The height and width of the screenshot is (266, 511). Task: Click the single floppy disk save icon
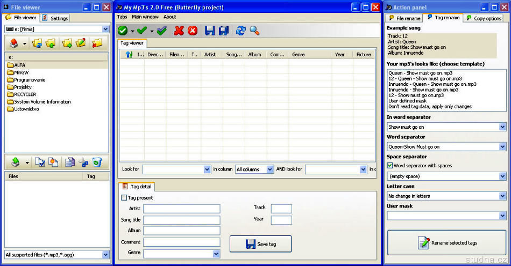click(x=210, y=31)
